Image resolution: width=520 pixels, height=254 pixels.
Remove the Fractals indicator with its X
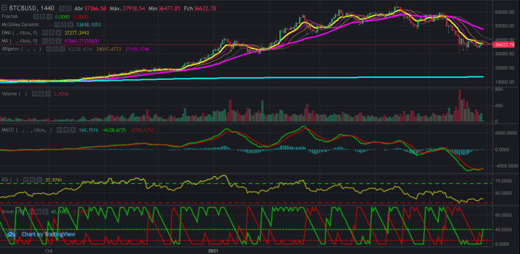point(49,16)
